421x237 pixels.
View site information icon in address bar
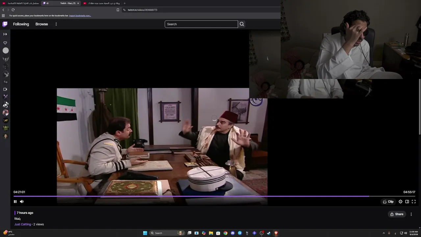point(124,10)
